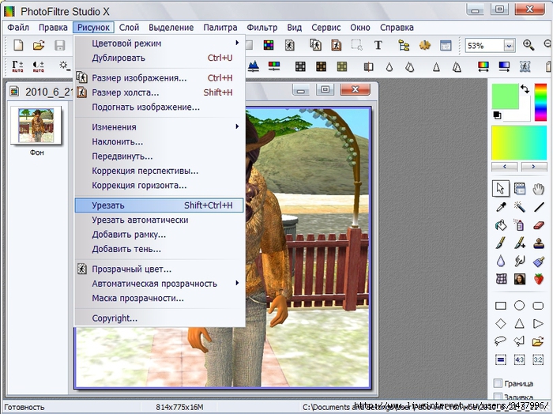Image resolution: width=553 pixels, height=414 pixels.
Task: Enable the Заливка checkbox
Action: coord(498,397)
